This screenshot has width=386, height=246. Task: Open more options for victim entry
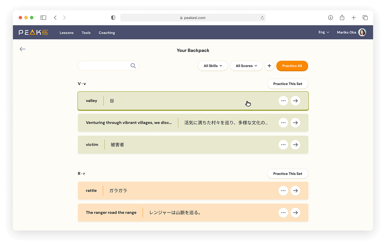pos(283,145)
